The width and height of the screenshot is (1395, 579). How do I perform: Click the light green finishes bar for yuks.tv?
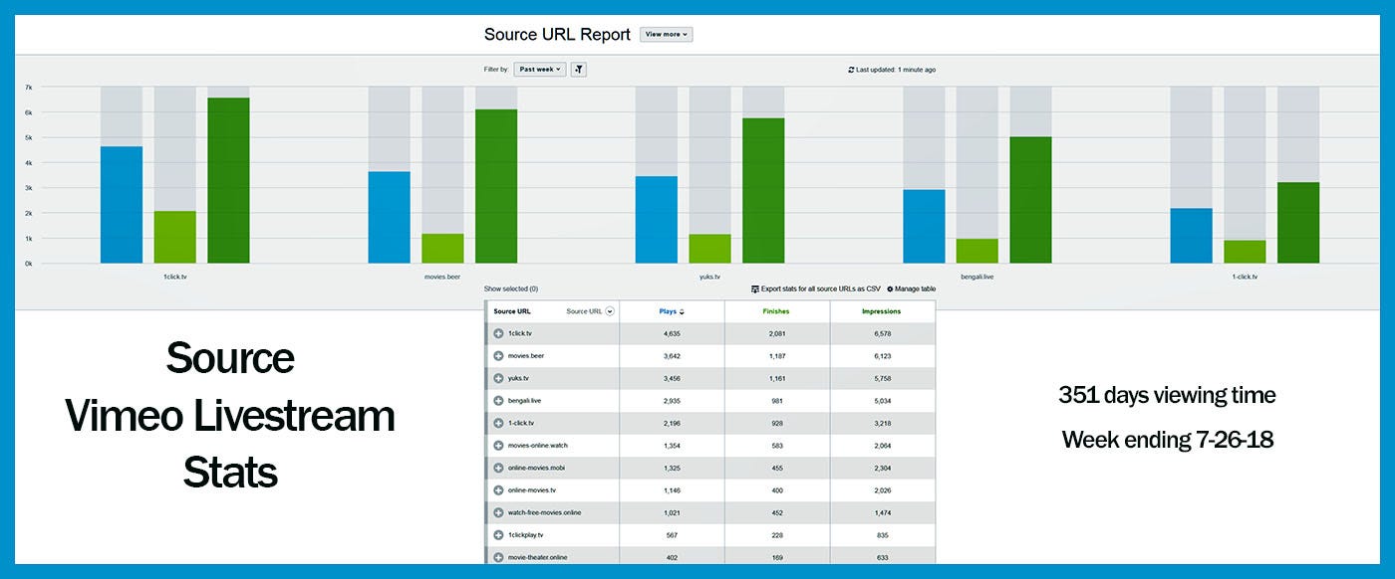coord(709,249)
